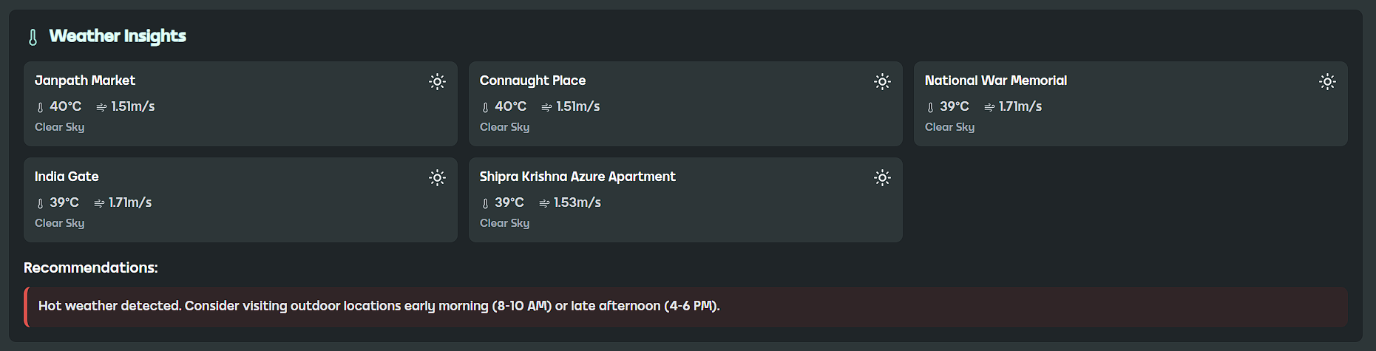
Task: Click the wind icon in Shipra Krishna card
Action: (x=544, y=203)
